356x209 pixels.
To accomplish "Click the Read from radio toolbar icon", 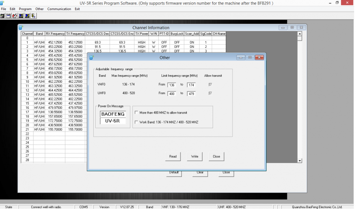I will 21,16.
